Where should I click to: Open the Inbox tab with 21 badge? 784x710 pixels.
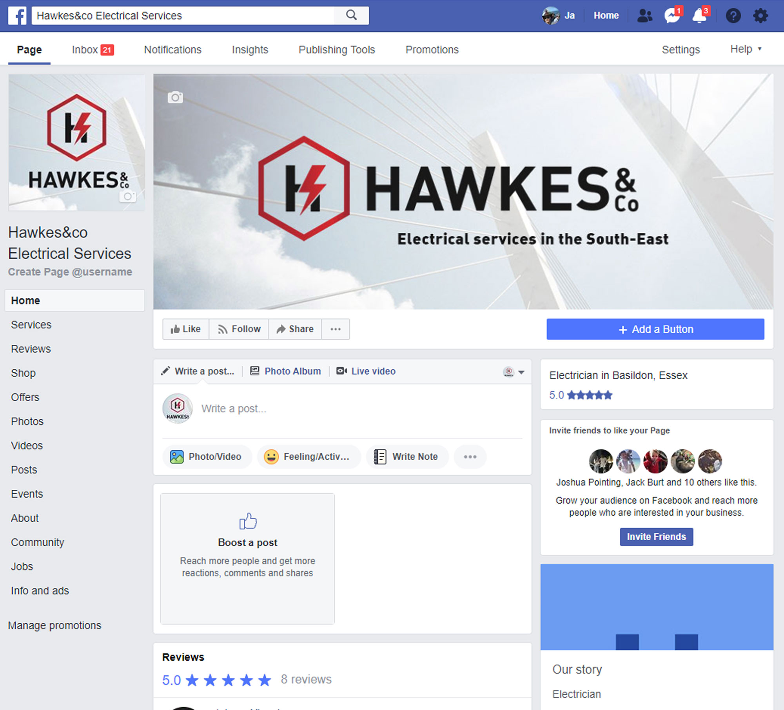(93, 50)
